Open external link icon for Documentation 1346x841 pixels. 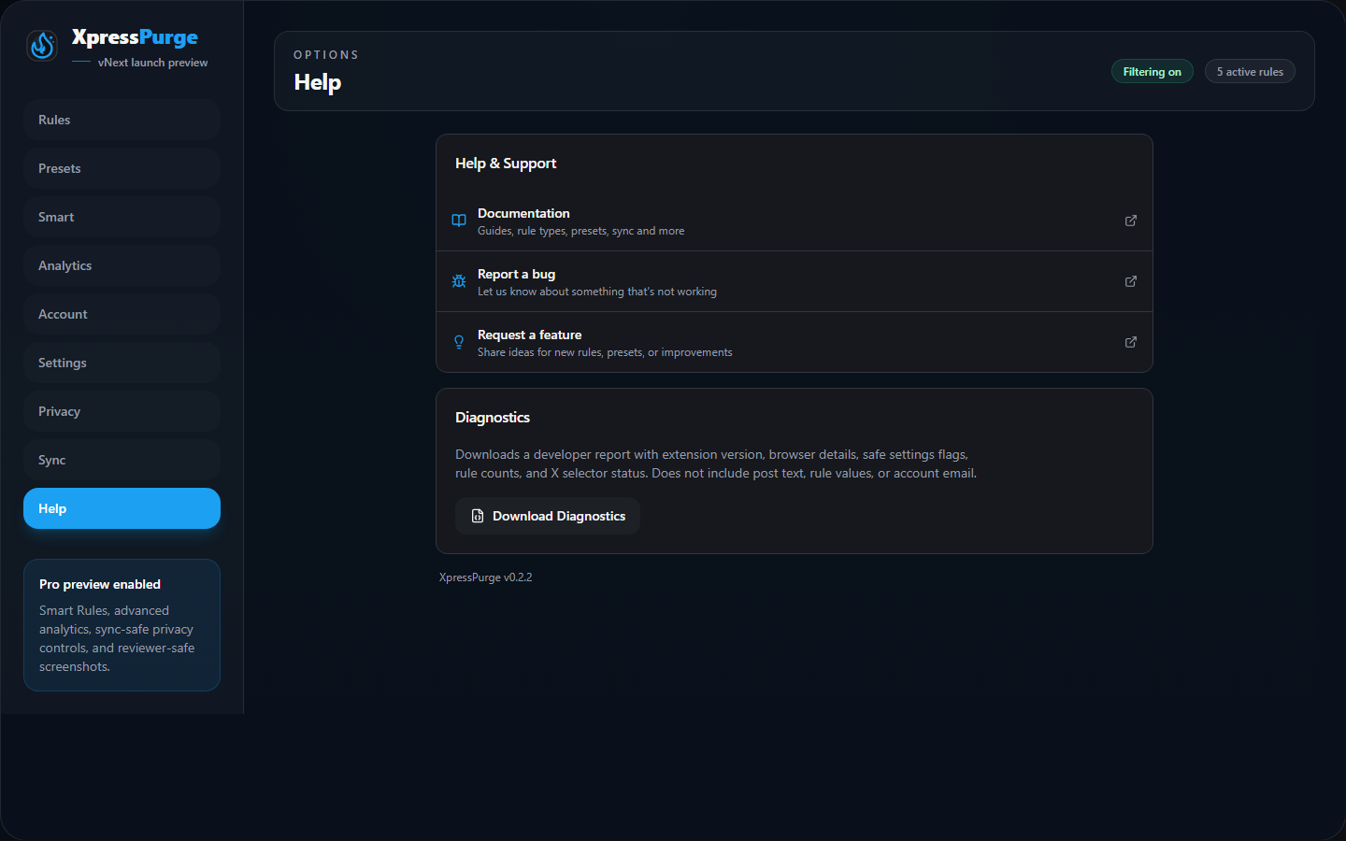pos(1131,221)
